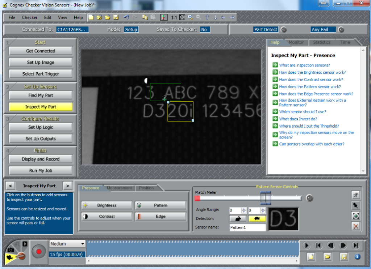
Task: Open the Medium quality dropdown
Action: click(67, 244)
